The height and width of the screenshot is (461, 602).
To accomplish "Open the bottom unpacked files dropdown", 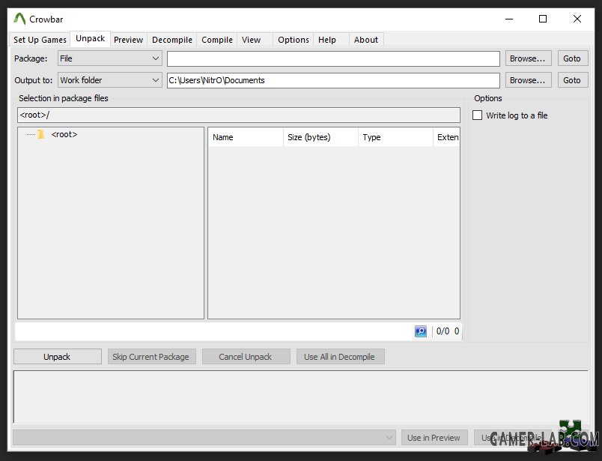I will pyautogui.click(x=204, y=438).
